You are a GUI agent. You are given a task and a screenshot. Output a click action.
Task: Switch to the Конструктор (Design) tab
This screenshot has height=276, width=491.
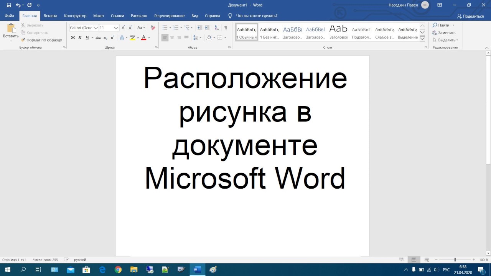click(x=75, y=16)
